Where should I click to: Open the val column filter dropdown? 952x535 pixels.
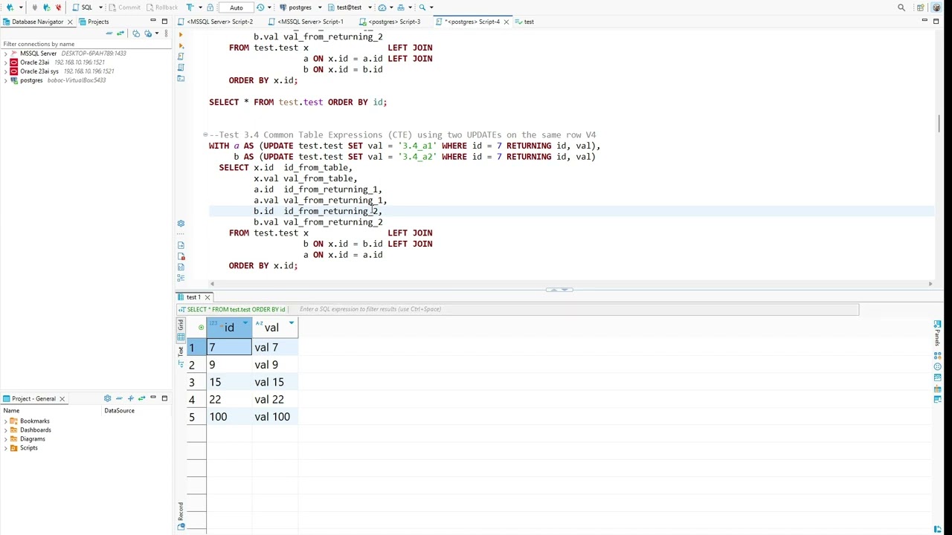(x=292, y=324)
